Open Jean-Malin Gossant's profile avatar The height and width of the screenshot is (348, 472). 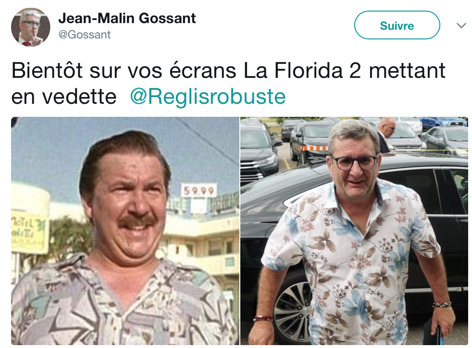click(31, 27)
